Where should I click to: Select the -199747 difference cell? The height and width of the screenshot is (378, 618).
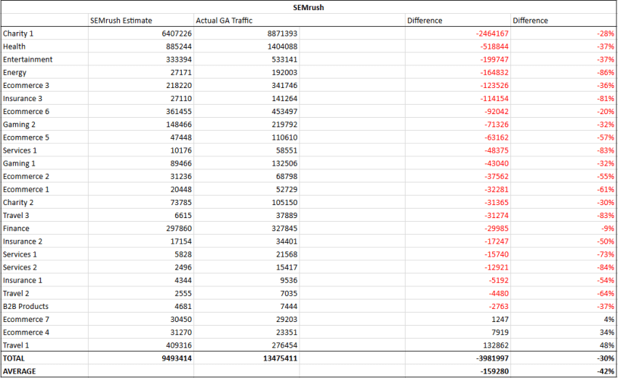click(457, 60)
